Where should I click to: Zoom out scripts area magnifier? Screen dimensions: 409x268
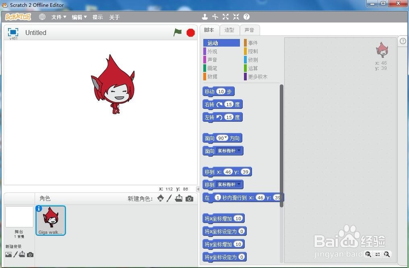point(368,254)
